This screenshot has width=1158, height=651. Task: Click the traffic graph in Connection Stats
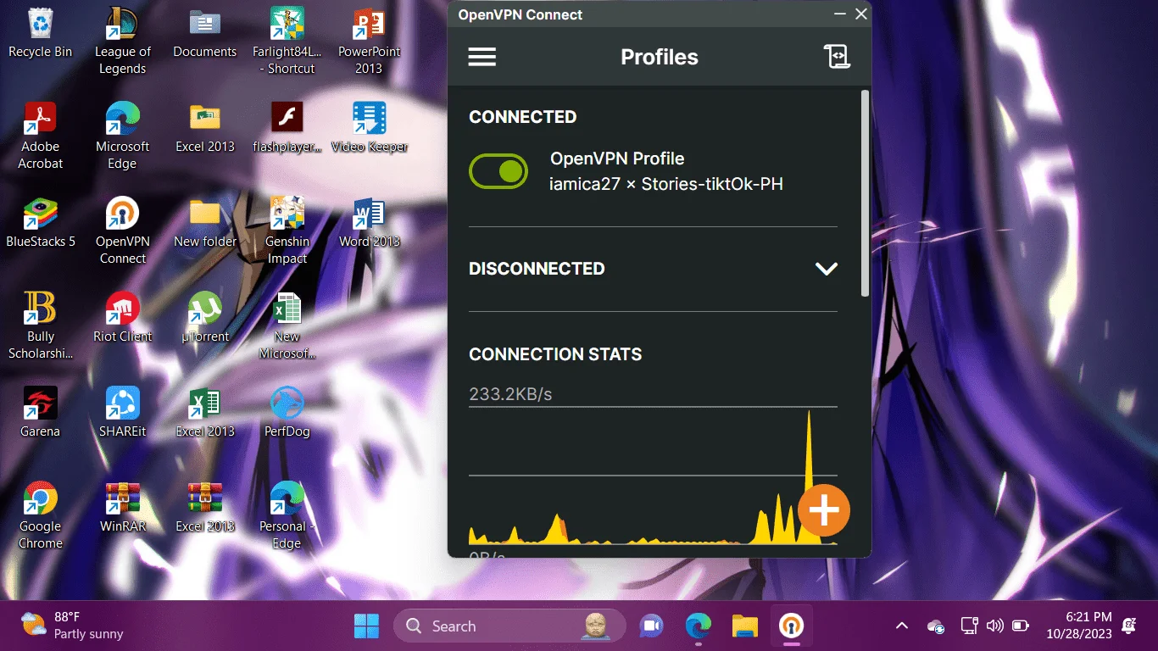point(653,476)
